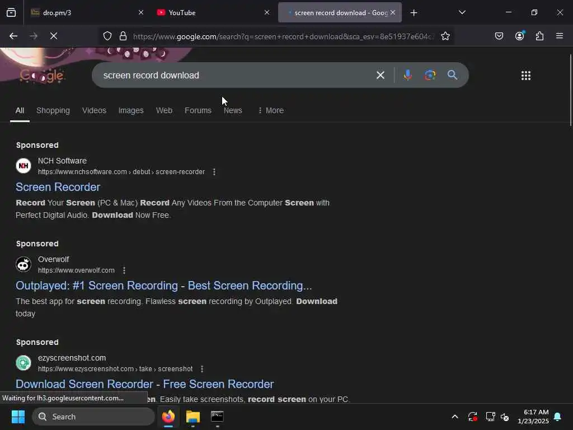Click the NCH Software favicon
Image resolution: width=573 pixels, height=430 pixels.
click(24, 166)
